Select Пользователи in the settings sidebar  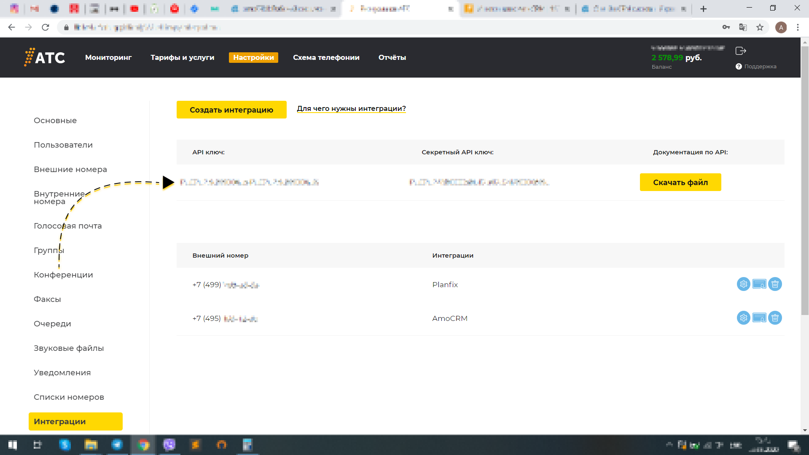[63, 145]
